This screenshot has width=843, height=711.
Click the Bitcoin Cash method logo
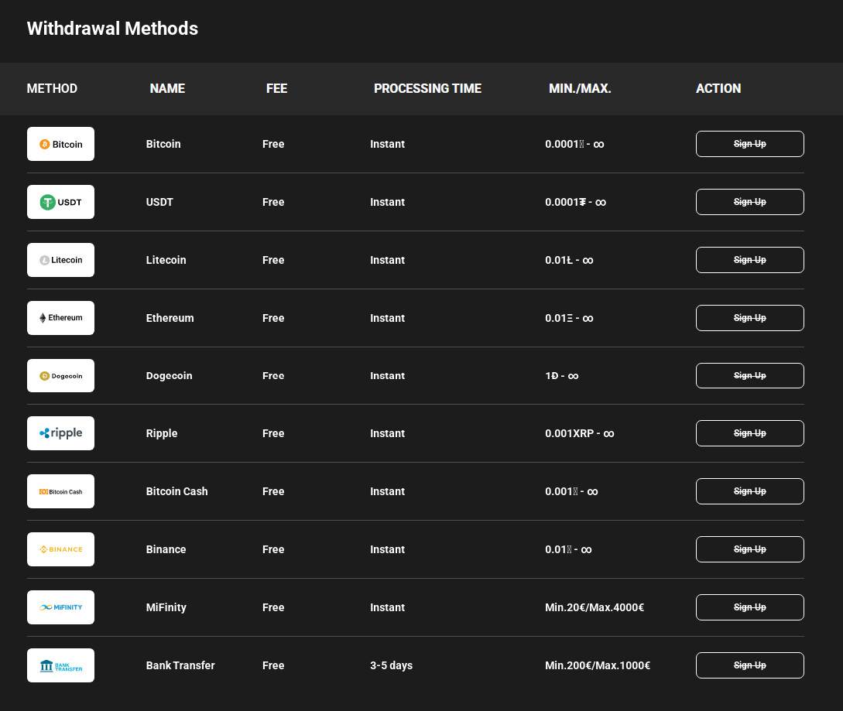(x=60, y=491)
